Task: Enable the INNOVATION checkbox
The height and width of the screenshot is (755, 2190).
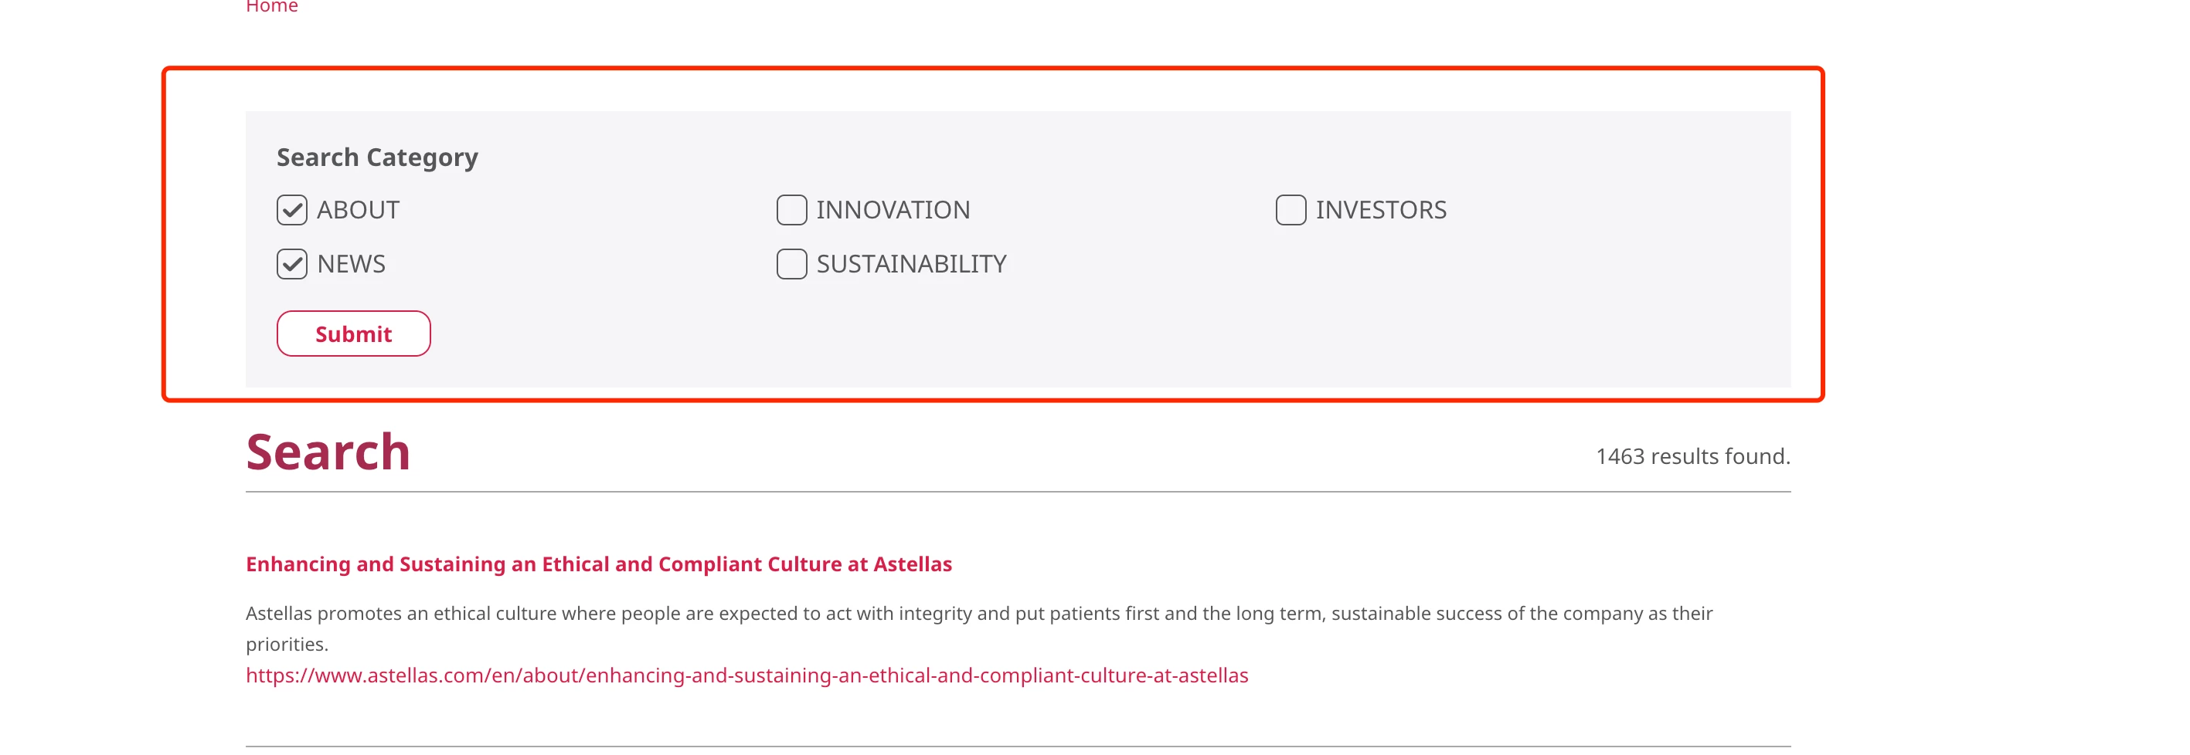Action: (791, 210)
